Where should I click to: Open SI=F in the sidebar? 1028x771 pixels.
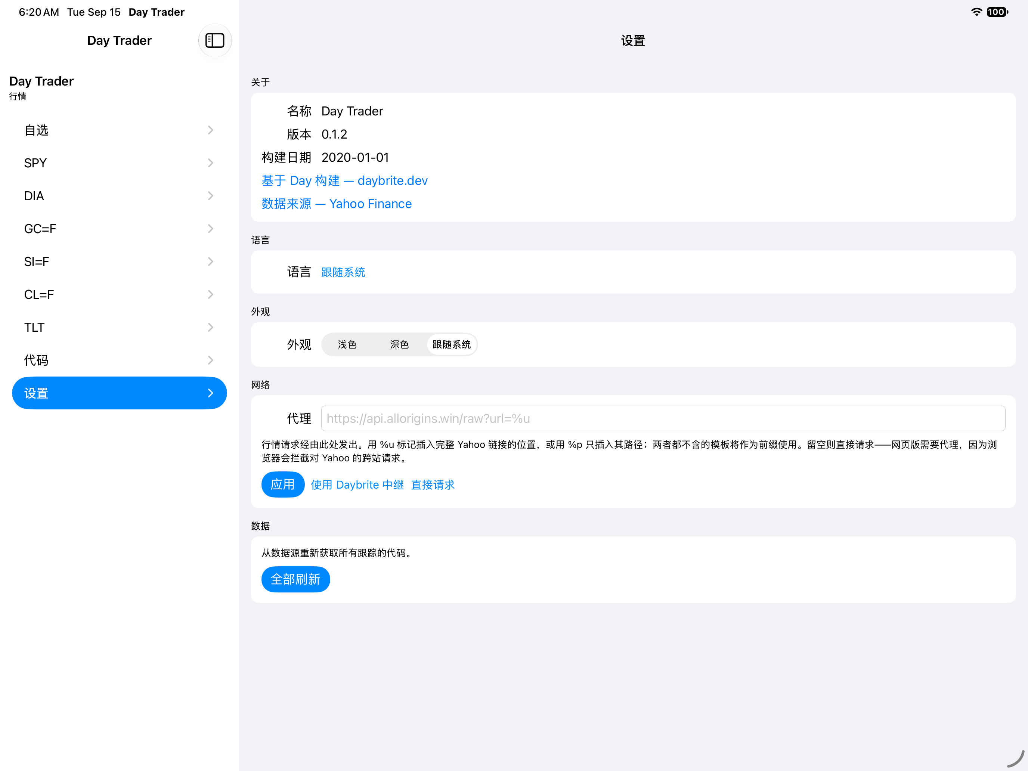pos(120,261)
